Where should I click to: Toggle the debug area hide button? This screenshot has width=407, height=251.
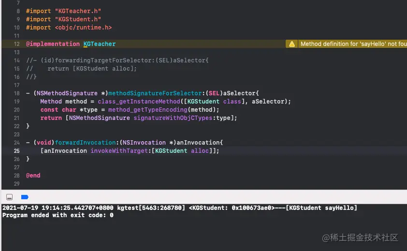click(9, 197)
